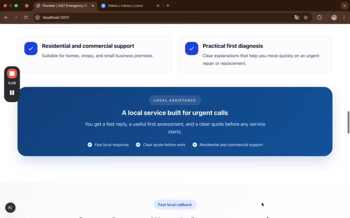
Task: Expand the tab search dropdown
Action: (x=344, y=6)
